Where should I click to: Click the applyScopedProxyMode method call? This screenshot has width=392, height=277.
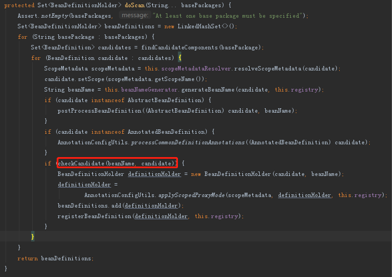coord(191,195)
